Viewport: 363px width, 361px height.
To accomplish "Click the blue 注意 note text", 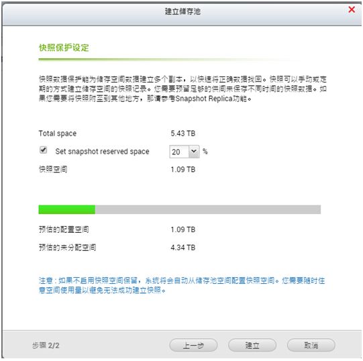I will 182,285.
